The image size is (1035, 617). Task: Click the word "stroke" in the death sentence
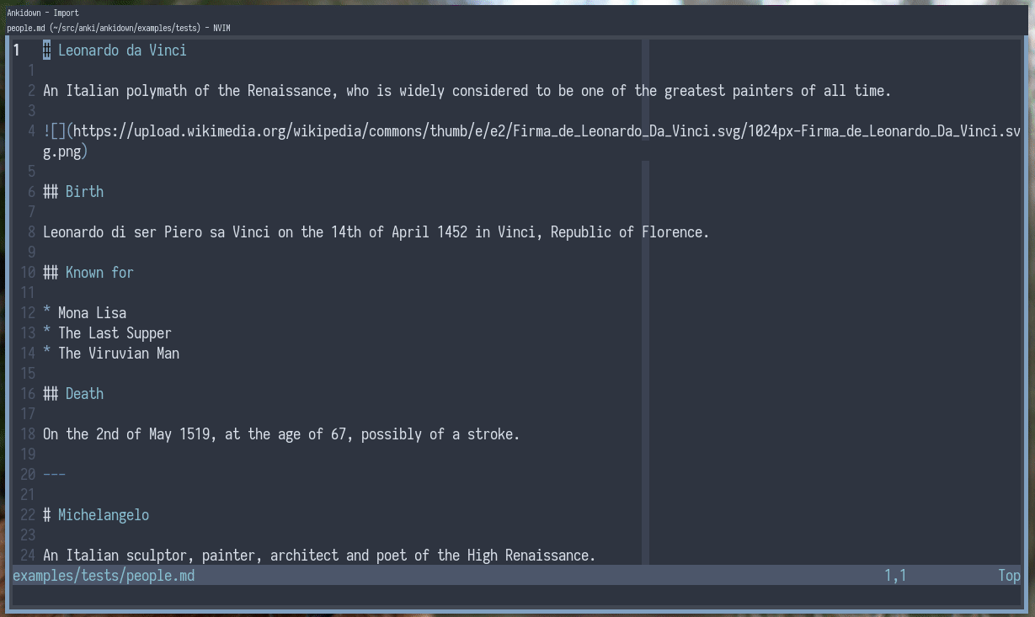493,434
